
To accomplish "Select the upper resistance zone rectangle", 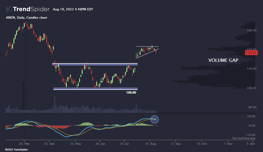I will tap(95, 64).
